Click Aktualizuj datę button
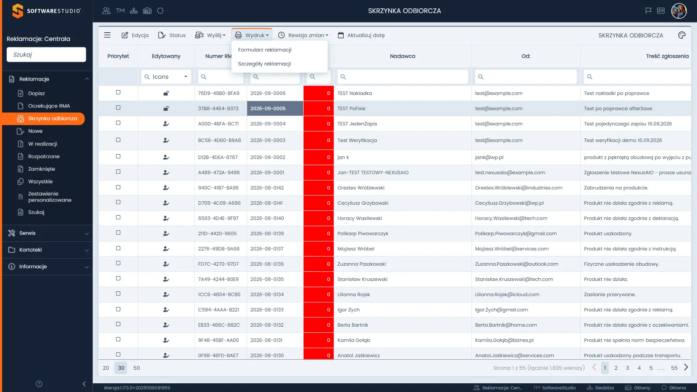This screenshot has width=697, height=392. coord(361,35)
